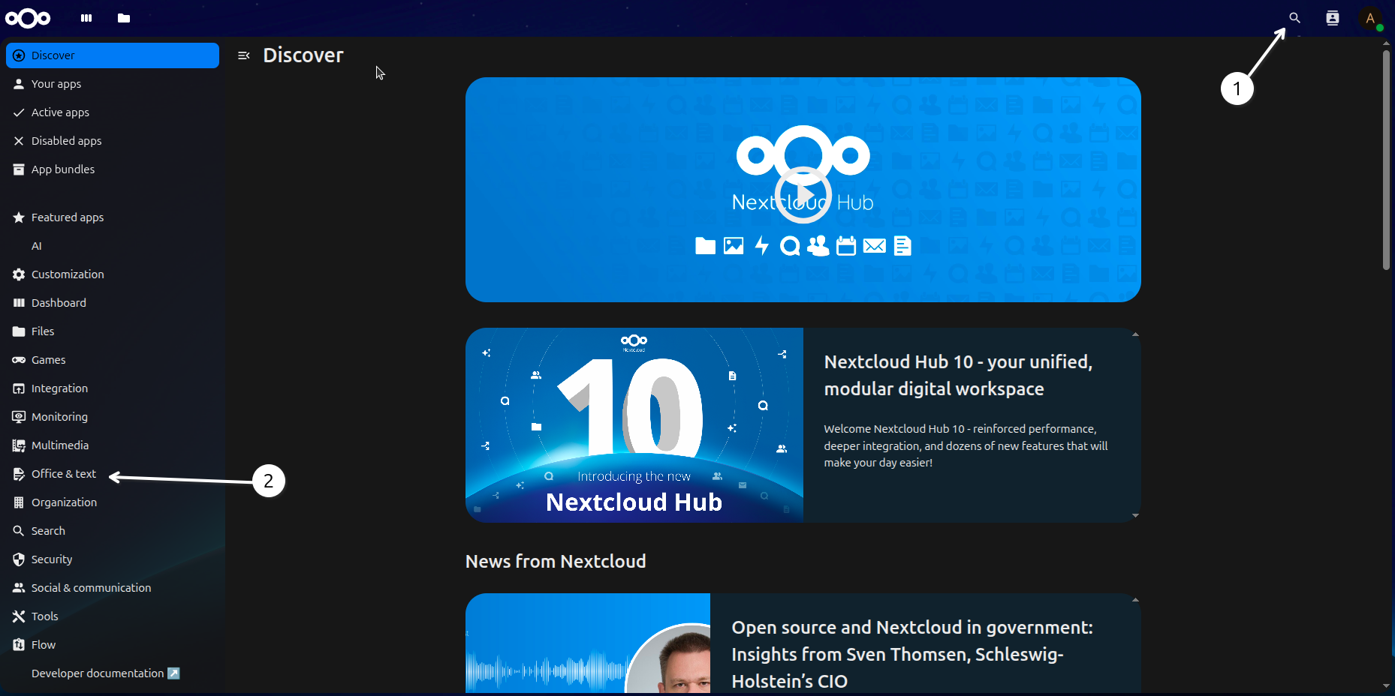Click the Featured apps star icon

click(19, 217)
